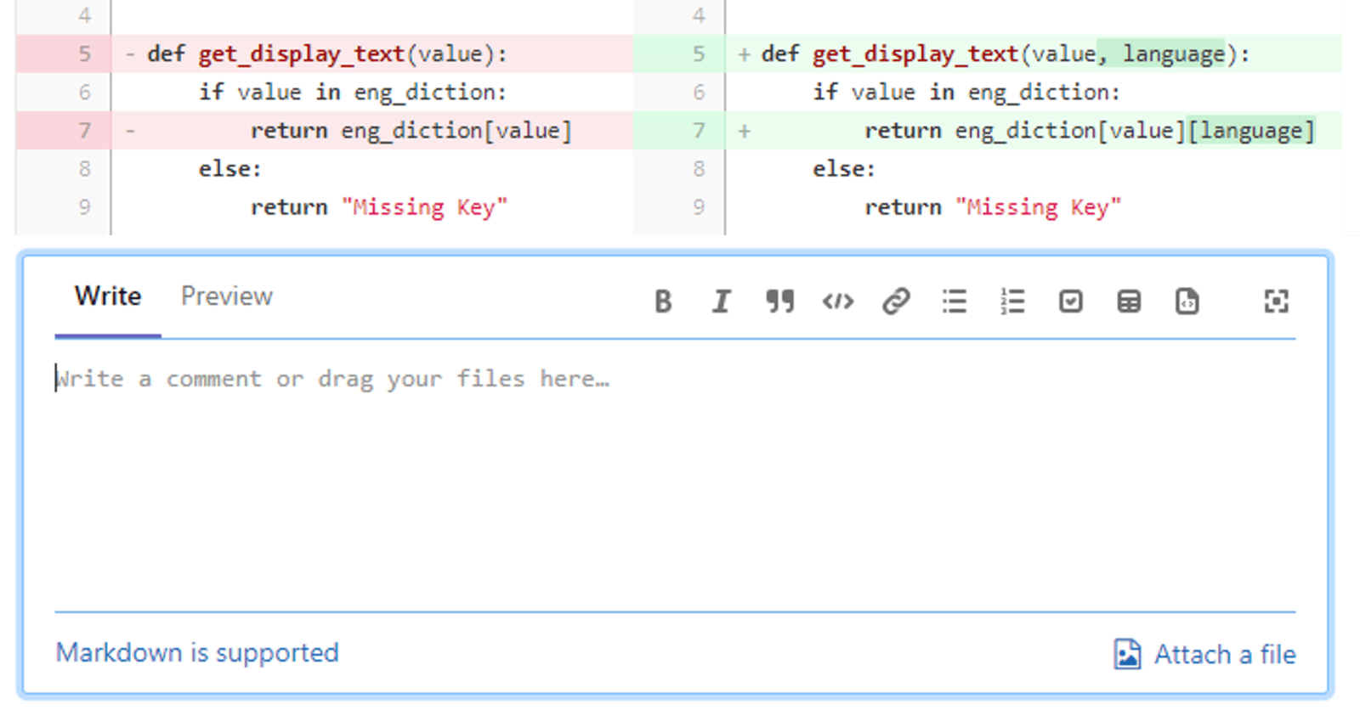Click the image icon beside Attach a file
This screenshot has height=710, width=1360.
(x=1127, y=654)
